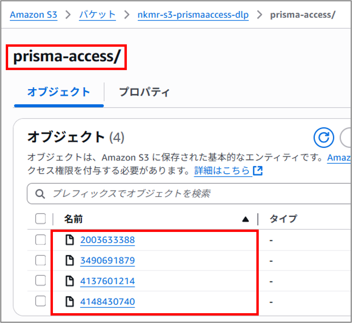Click file icon beside 4148430740

pyautogui.click(x=70, y=301)
